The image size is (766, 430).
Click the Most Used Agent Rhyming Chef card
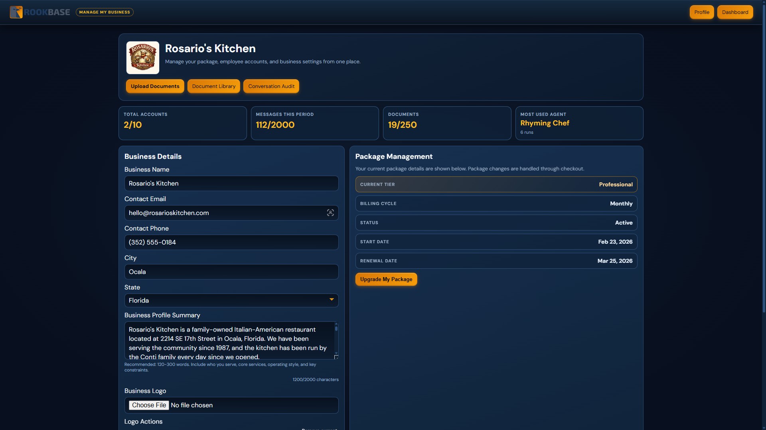coord(579,123)
